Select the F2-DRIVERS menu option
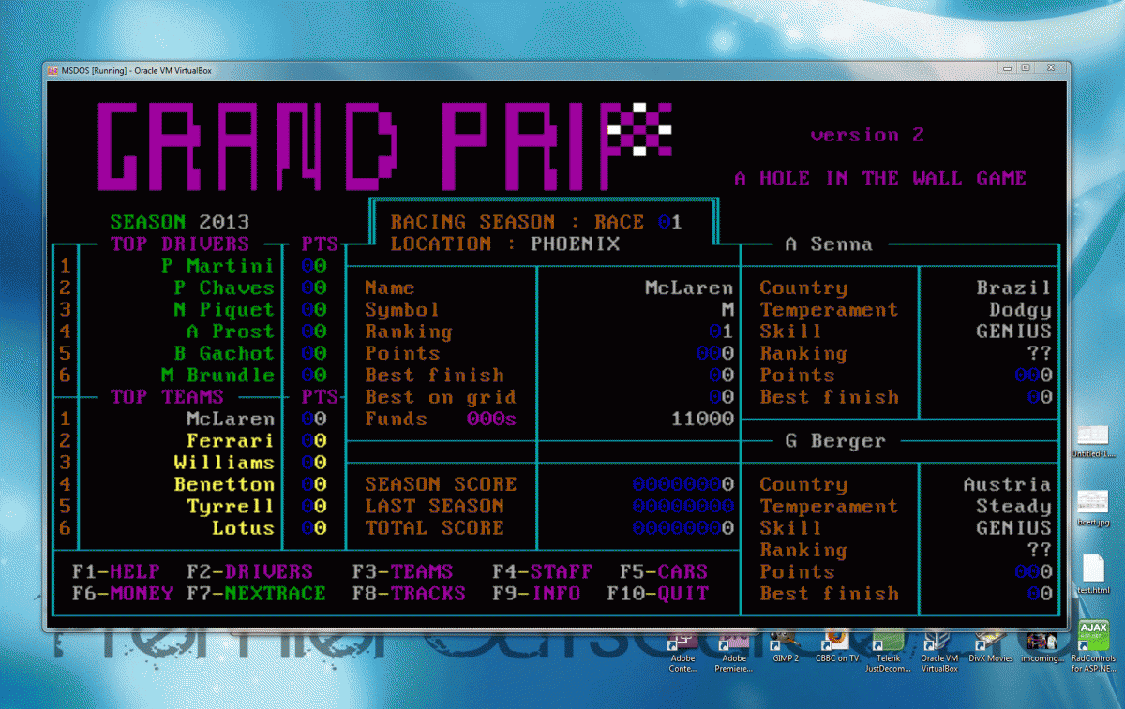This screenshot has height=709, width=1125. tap(249, 571)
